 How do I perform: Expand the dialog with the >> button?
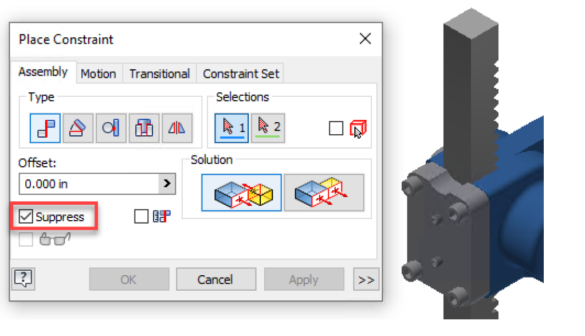(366, 279)
